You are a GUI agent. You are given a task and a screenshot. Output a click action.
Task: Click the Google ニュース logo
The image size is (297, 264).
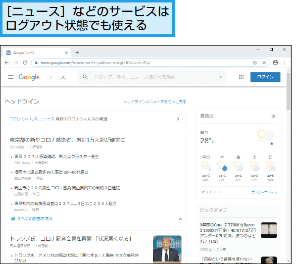[42, 77]
